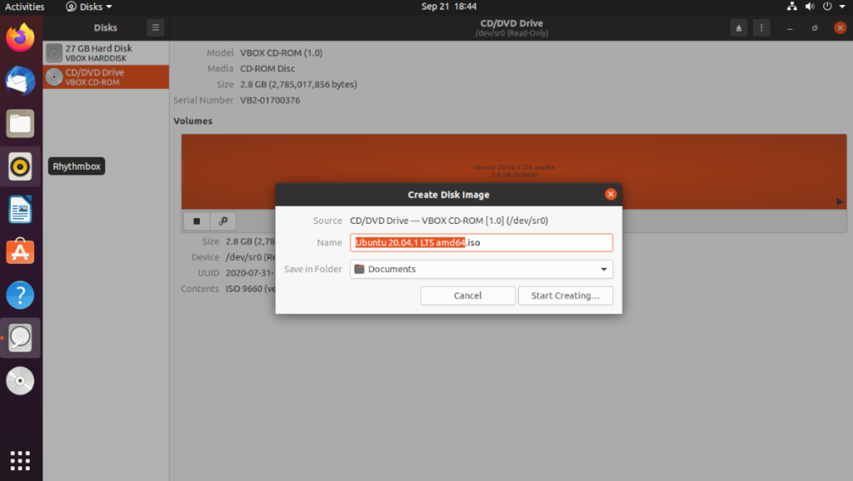Cancel the Create Disk Image dialog
The image size is (853, 481).
pyautogui.click(x=467, y=295)
